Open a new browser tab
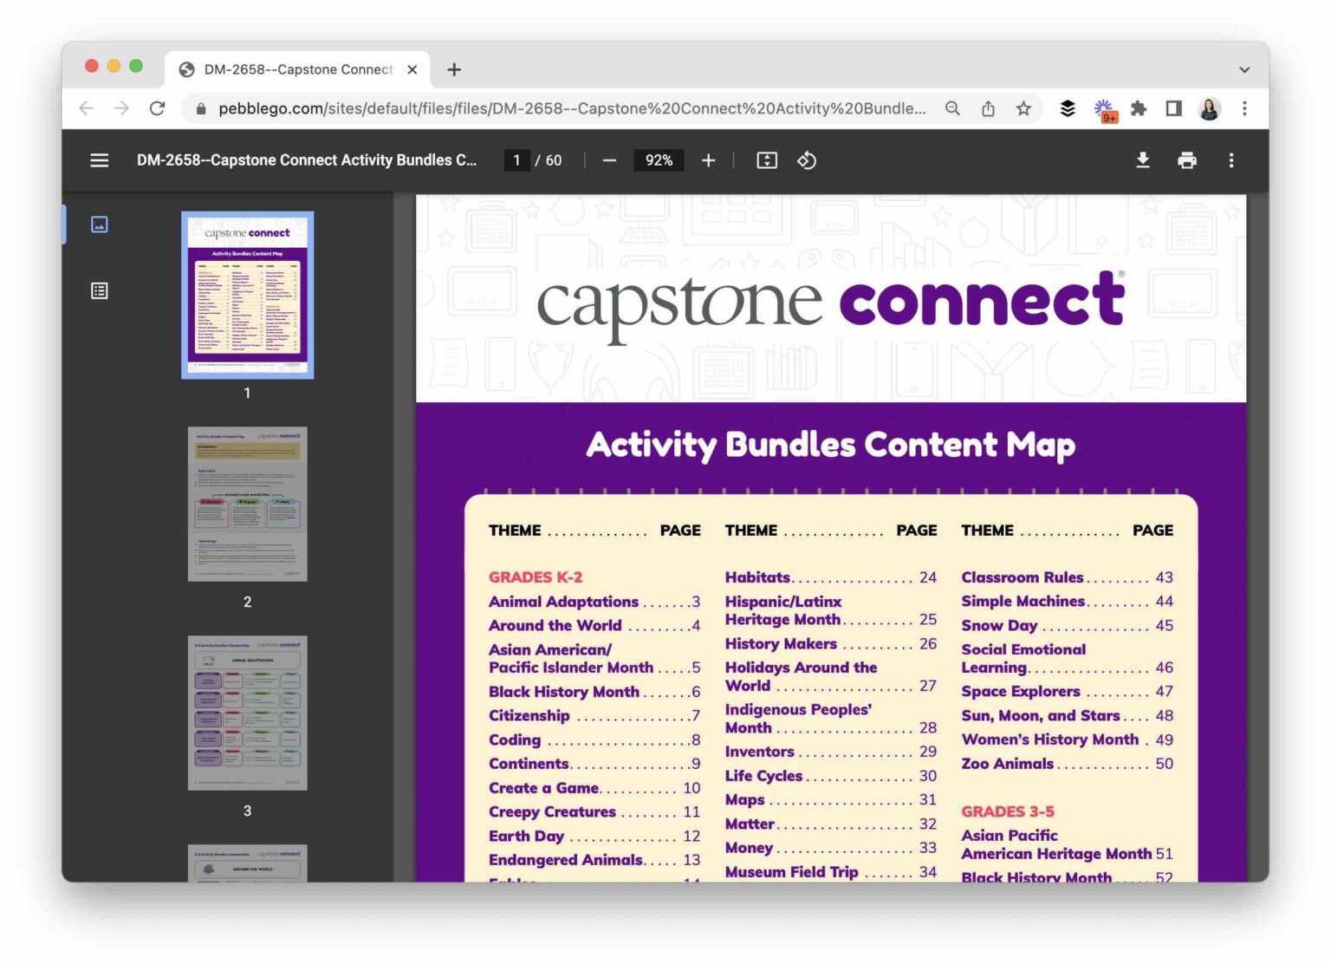Viewport: 1331px width, 964px height. pos(454,69)
